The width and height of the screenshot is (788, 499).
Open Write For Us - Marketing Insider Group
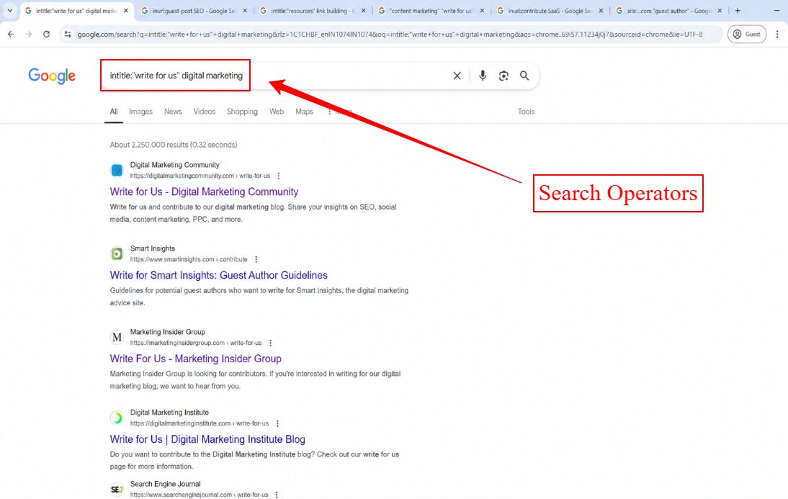(x=195, y=359)
